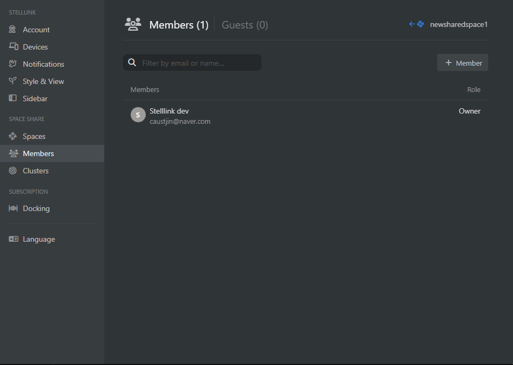Select the Members (1) tab
The image size is (513, 365).
pyautogui.click(x=179, y=25)
